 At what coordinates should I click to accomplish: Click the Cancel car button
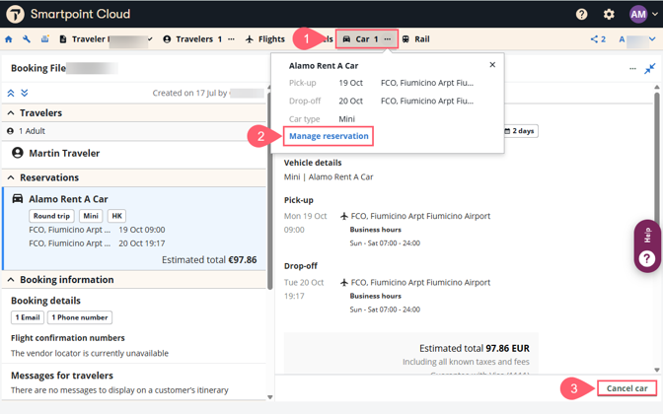[x=626, y=388]
